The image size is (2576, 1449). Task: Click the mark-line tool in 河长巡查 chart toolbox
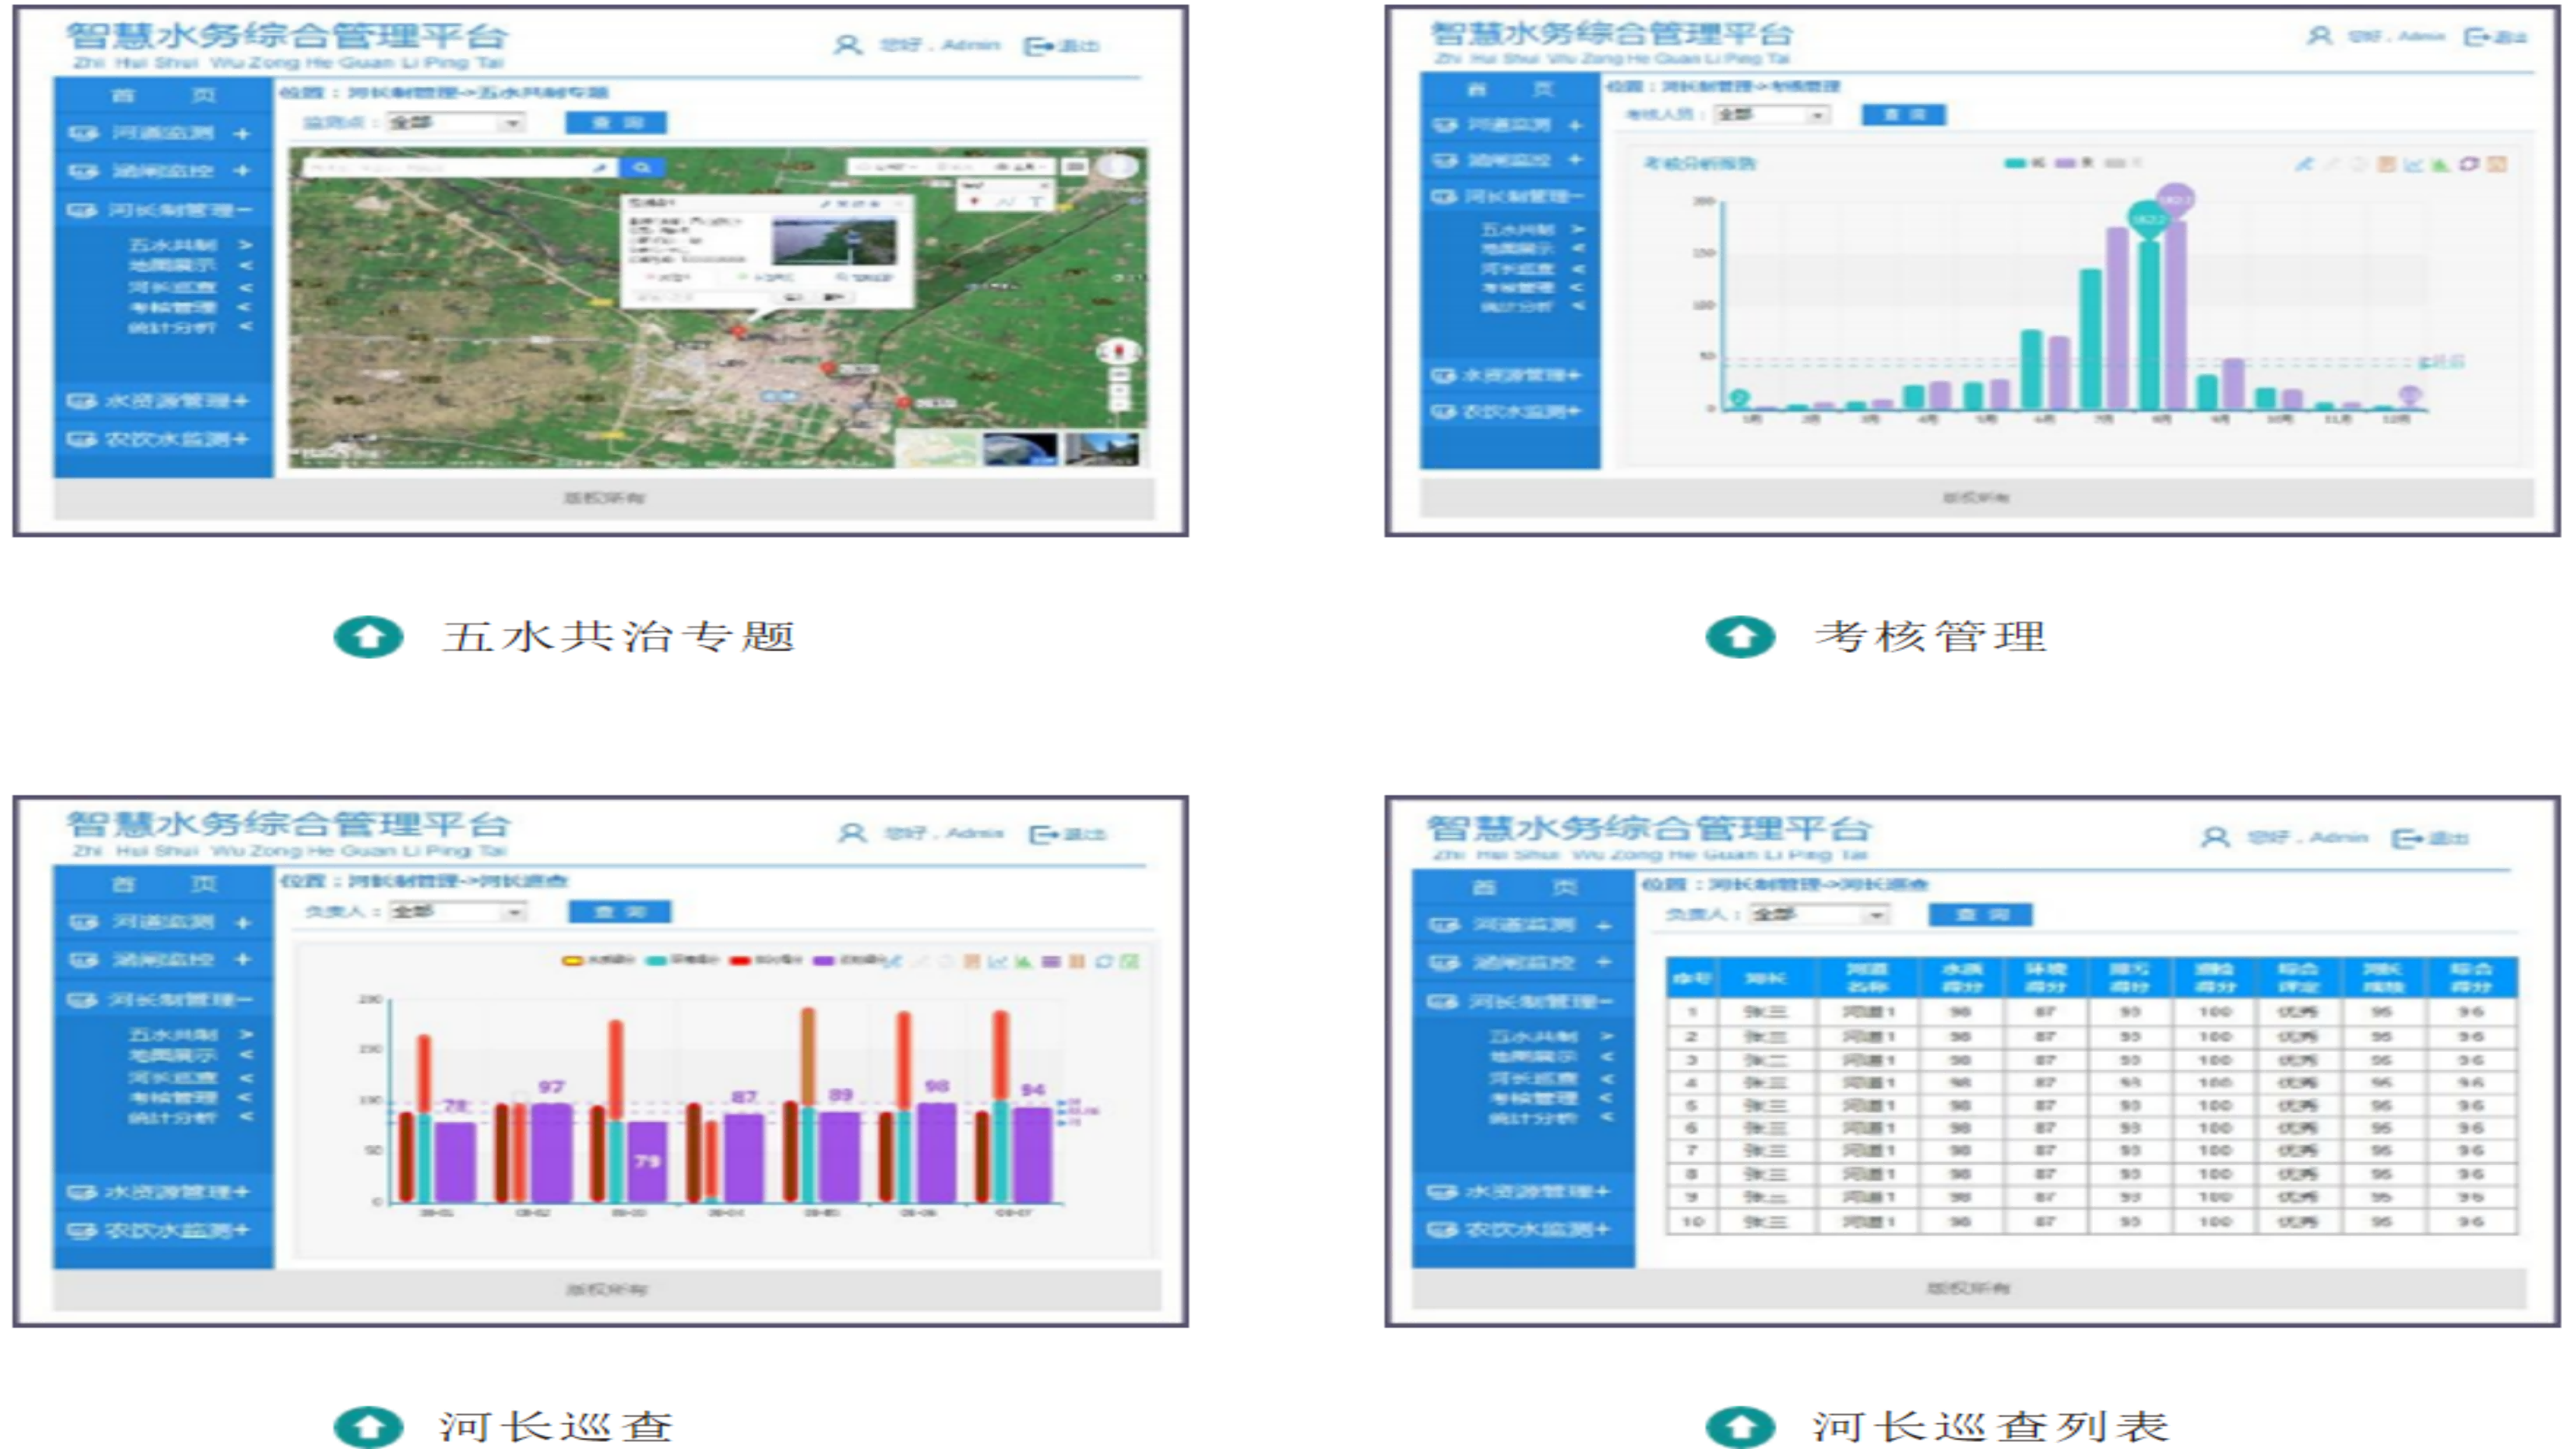(892, 962)
